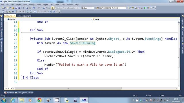184x103 pixels.
Task: Click the Find in Files icon beside the search box
Action: (97, 8)
